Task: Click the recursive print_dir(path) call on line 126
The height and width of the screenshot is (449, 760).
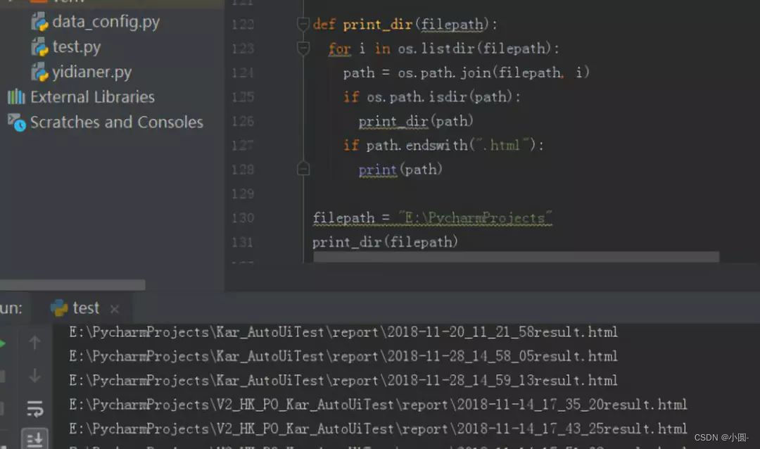Action: pos(416,121)
